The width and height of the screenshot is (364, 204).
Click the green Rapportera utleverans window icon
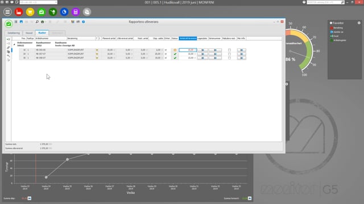(x=9, y=24)
